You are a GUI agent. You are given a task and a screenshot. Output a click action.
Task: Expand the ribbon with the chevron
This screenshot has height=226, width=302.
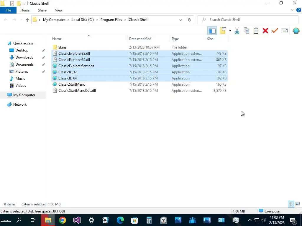click(292, 10)
